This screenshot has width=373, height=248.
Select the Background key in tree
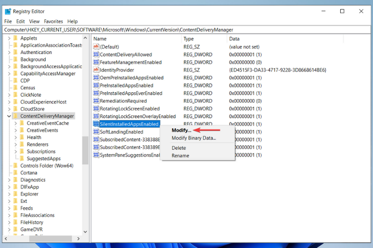pos(33,60)
